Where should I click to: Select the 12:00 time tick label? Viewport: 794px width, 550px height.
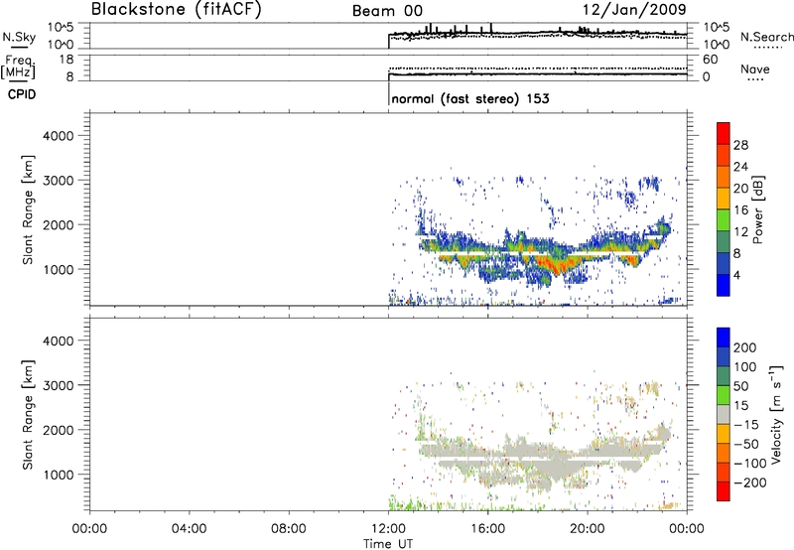388,529
